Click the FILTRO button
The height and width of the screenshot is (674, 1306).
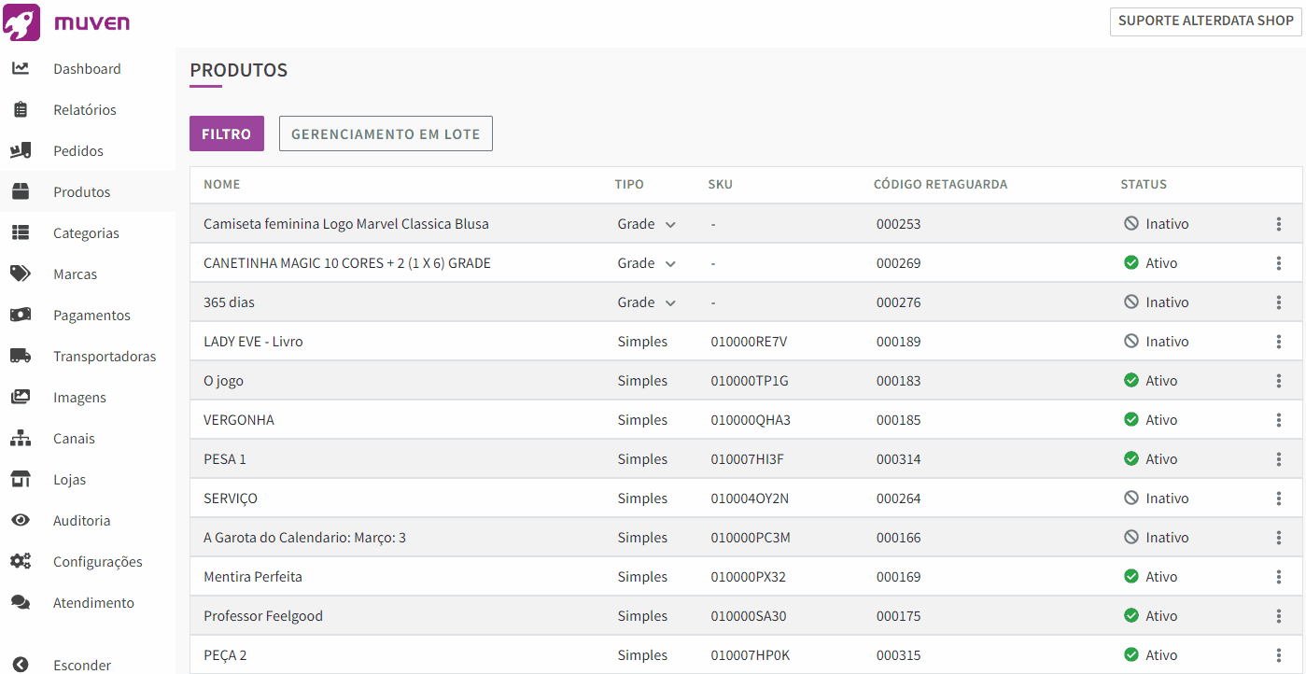(227, 133)
